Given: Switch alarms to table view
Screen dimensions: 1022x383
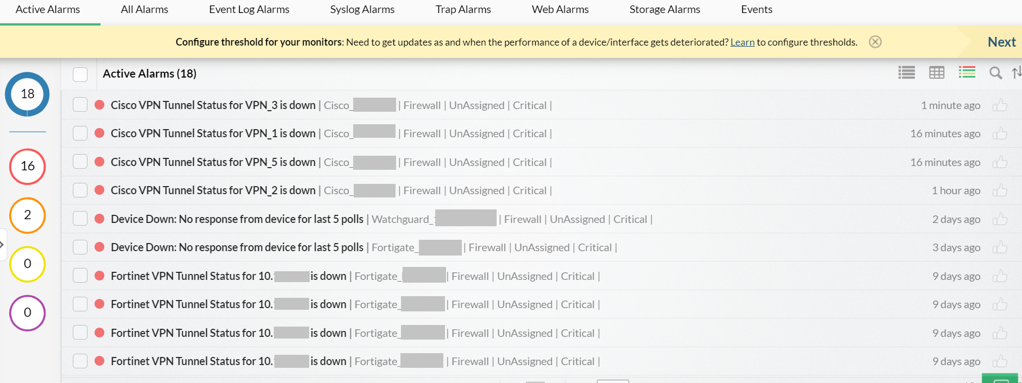Looking at the screenshot, I should 936,73.
